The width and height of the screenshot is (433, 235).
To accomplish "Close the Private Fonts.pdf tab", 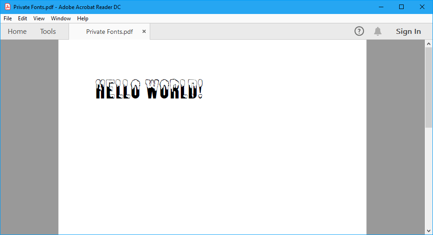I will pyautogui.click(x=144, y=32).
